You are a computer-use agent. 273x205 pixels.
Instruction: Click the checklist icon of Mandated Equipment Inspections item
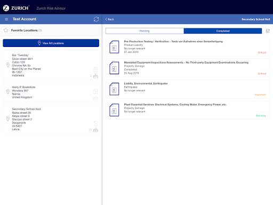tap(114, 68)
